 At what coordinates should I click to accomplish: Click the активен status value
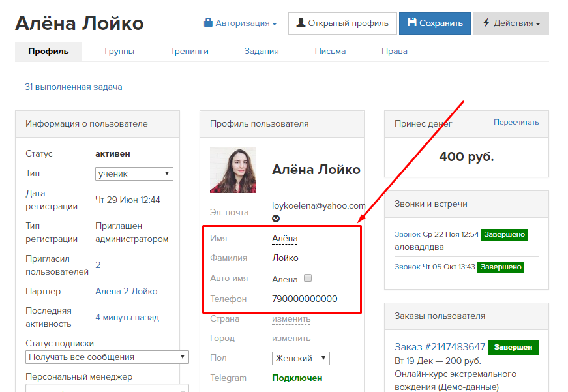coord(113,154)
